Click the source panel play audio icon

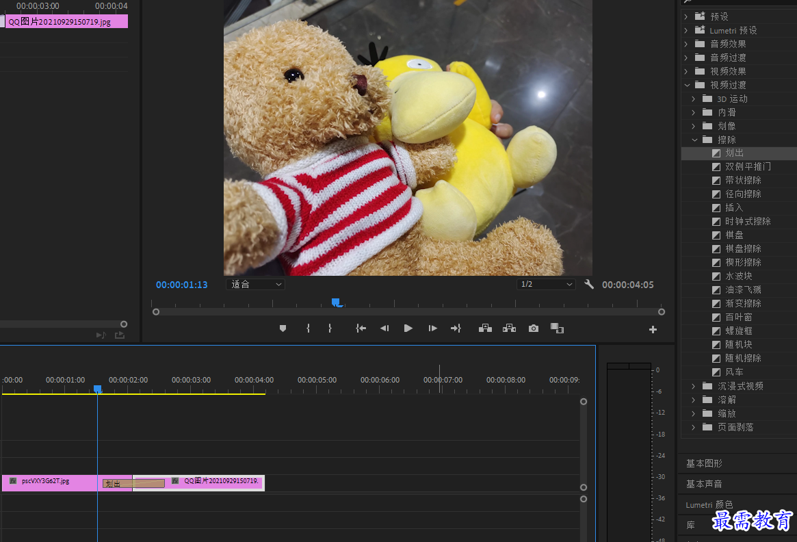(x=101, y=335)
